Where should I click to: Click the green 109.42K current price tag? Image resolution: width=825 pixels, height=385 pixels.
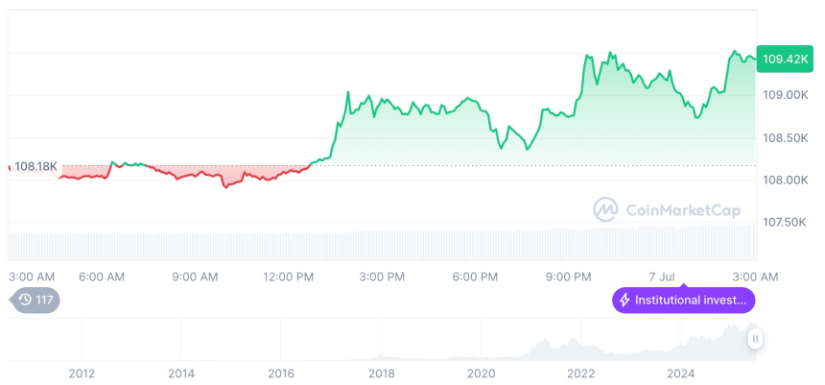coord(784,60)
